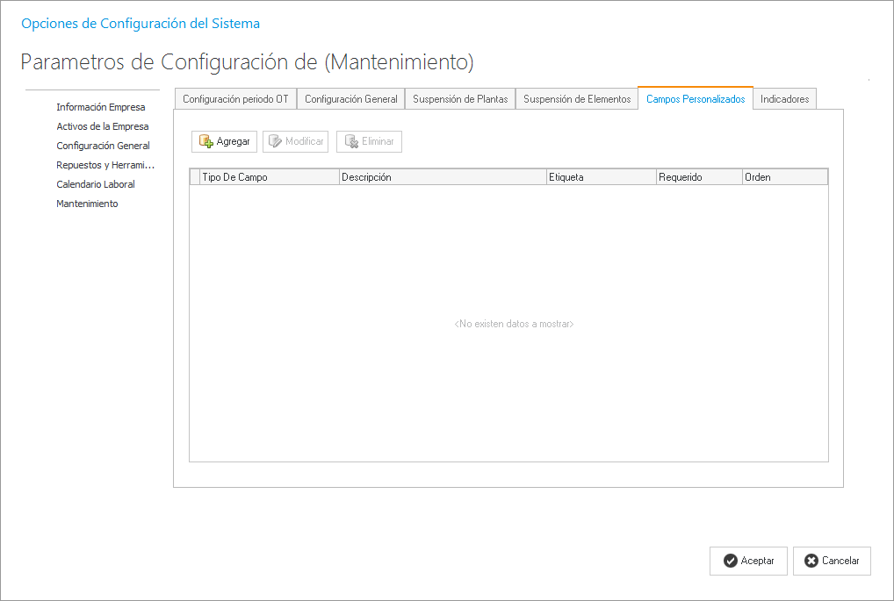
Task: Click the Agregar add-record icon
Action: (206, 141)
